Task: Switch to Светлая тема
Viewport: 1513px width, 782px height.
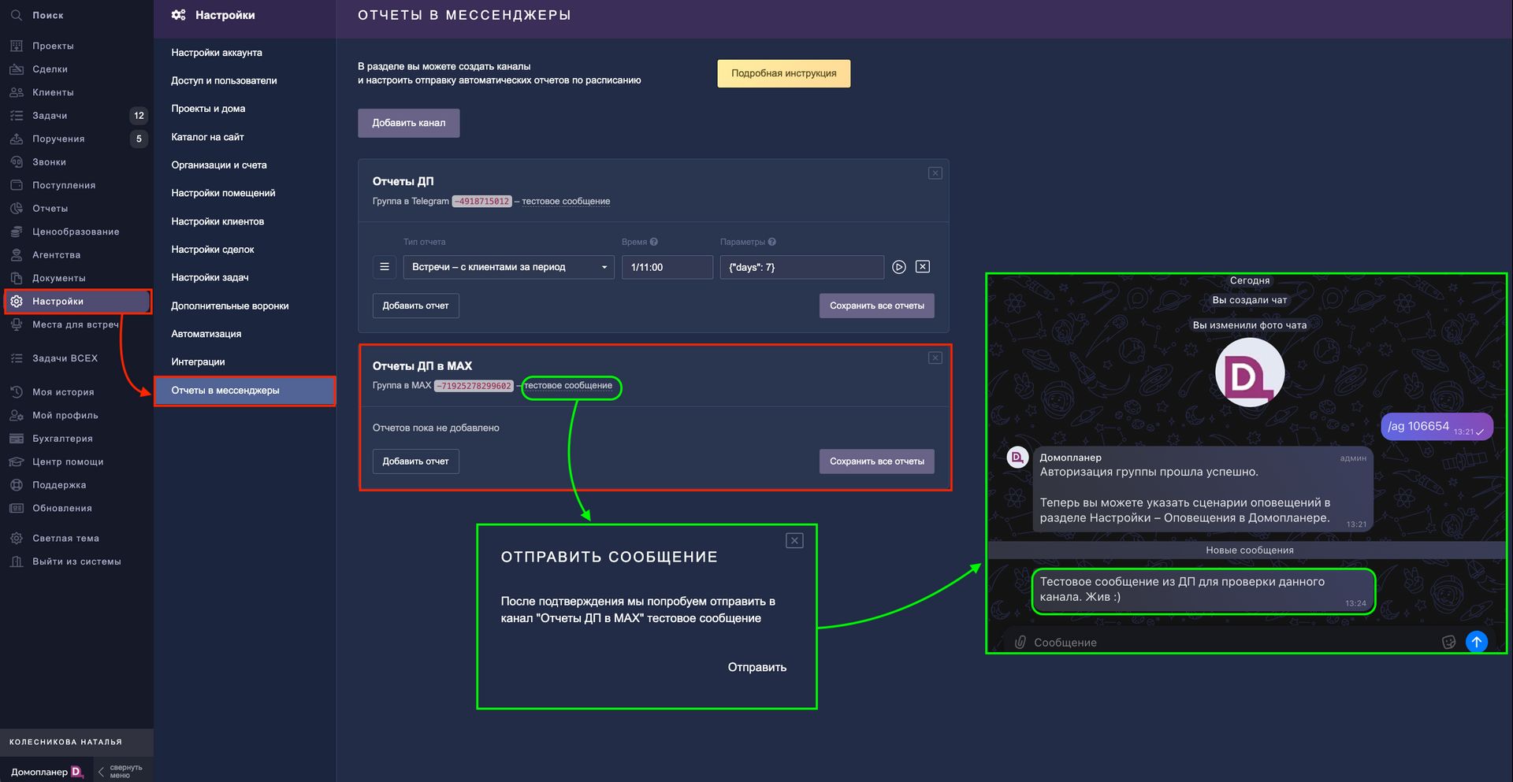Action: tap(65, 539)
